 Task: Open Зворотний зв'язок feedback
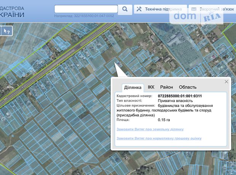tap(212, 9)
